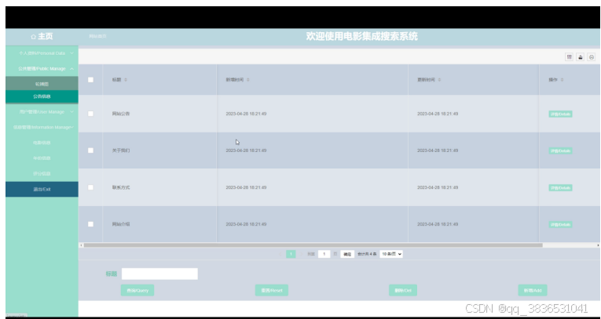The width and height of the screenshot is (601, 319).
Task: Sort by the 操作 column arrows
Action: (x=562, y=80)
